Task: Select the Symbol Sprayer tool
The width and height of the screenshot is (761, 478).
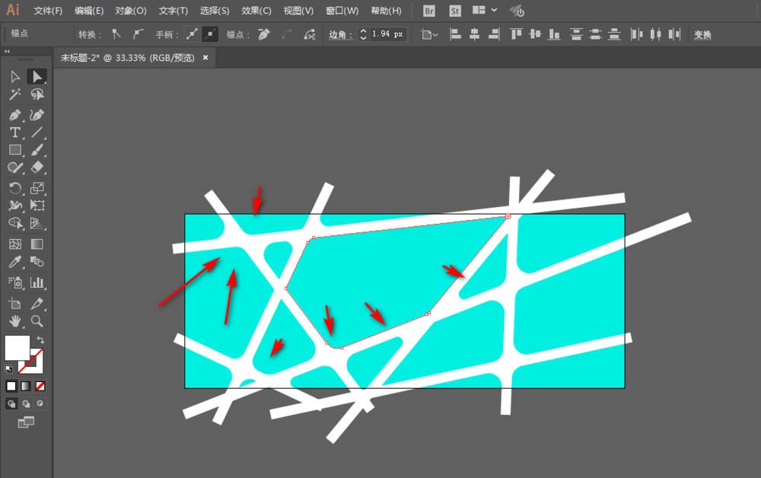Action: [x=15, y=282]
